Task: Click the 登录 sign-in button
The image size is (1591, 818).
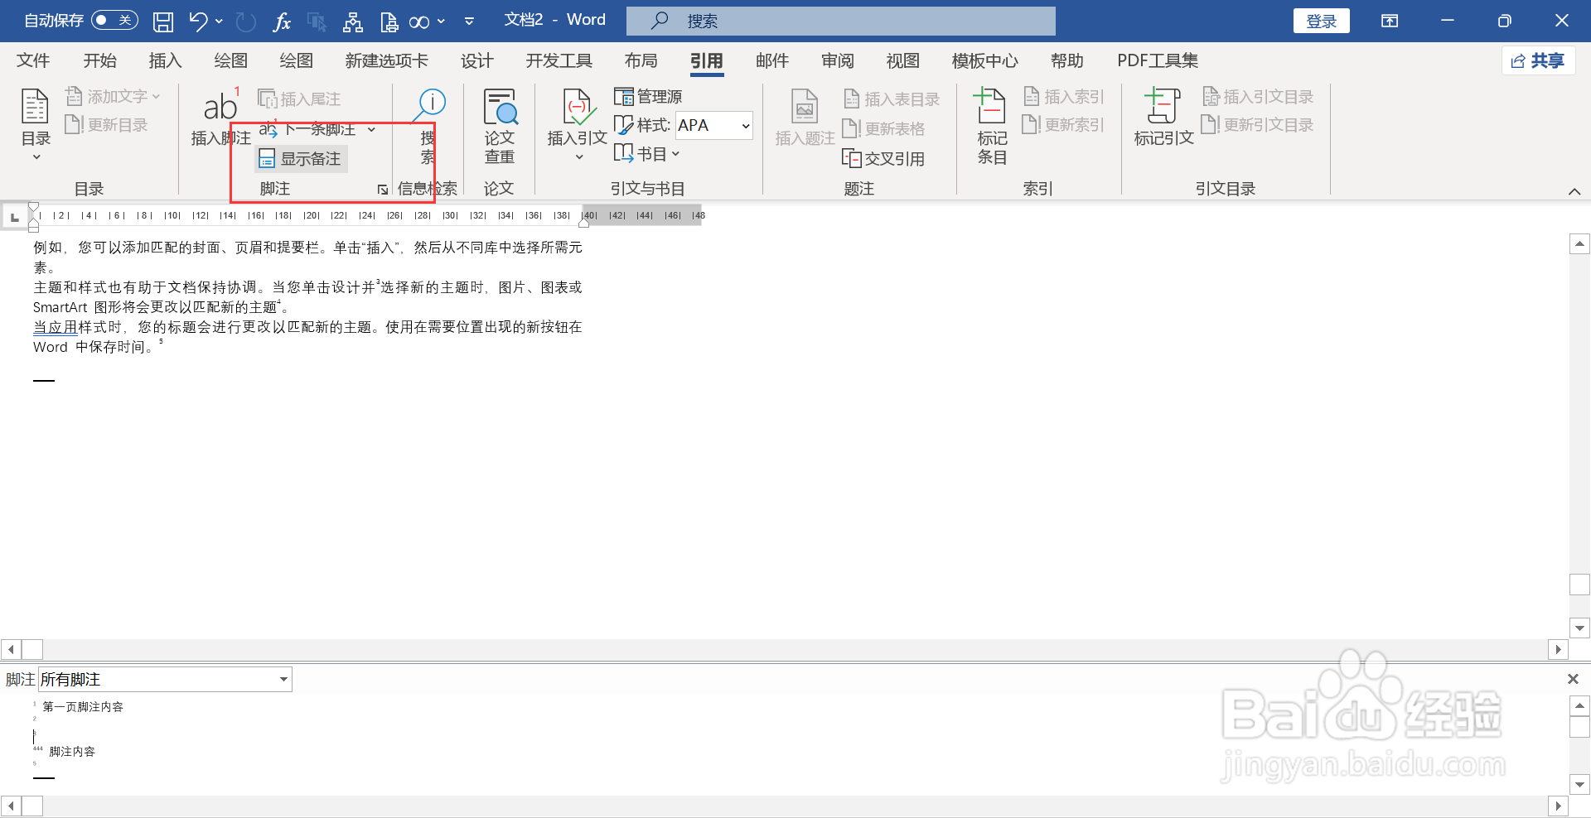Action: click(1321, 20)
